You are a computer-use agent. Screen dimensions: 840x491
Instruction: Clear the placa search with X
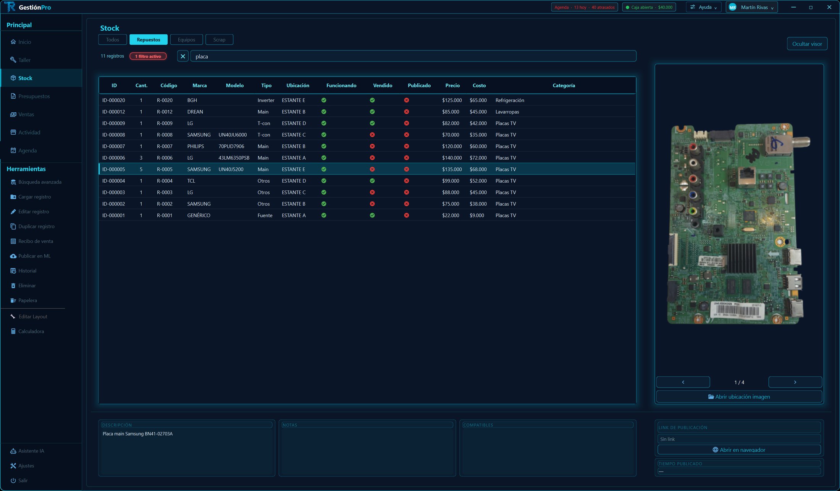pyautogui.click(x=183, y=56)
